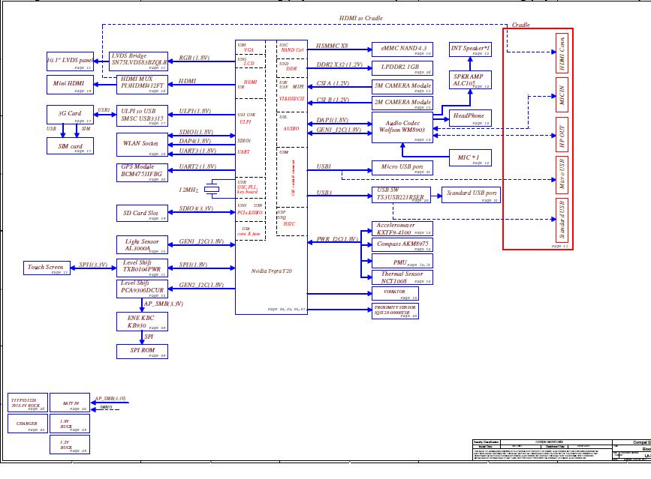Select the Accelerometer KXTF9-4100 block
Viewport: 651px width, 479px height.
pos(402,229)
